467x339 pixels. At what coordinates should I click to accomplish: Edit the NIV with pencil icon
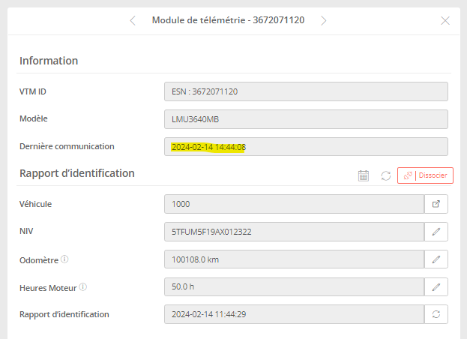click(x=436, y=232)
